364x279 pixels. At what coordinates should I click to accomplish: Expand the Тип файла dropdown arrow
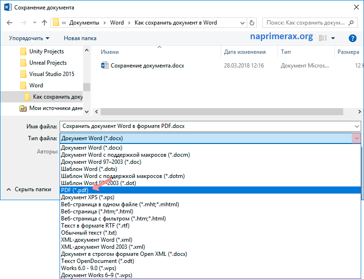click(x=356, y=138)
